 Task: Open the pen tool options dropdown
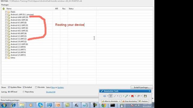(129, 96)
